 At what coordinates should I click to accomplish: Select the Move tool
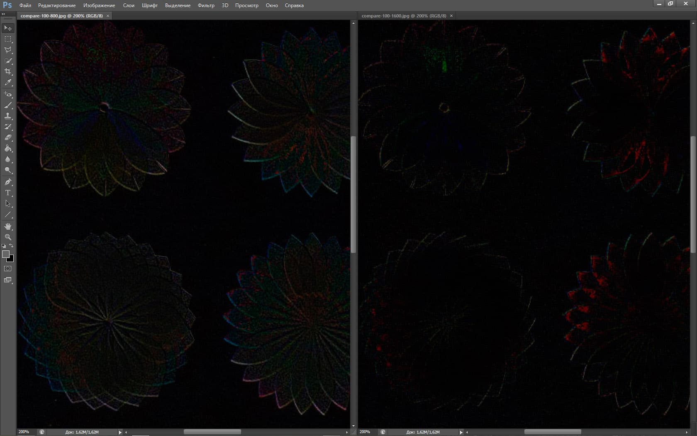8,28
